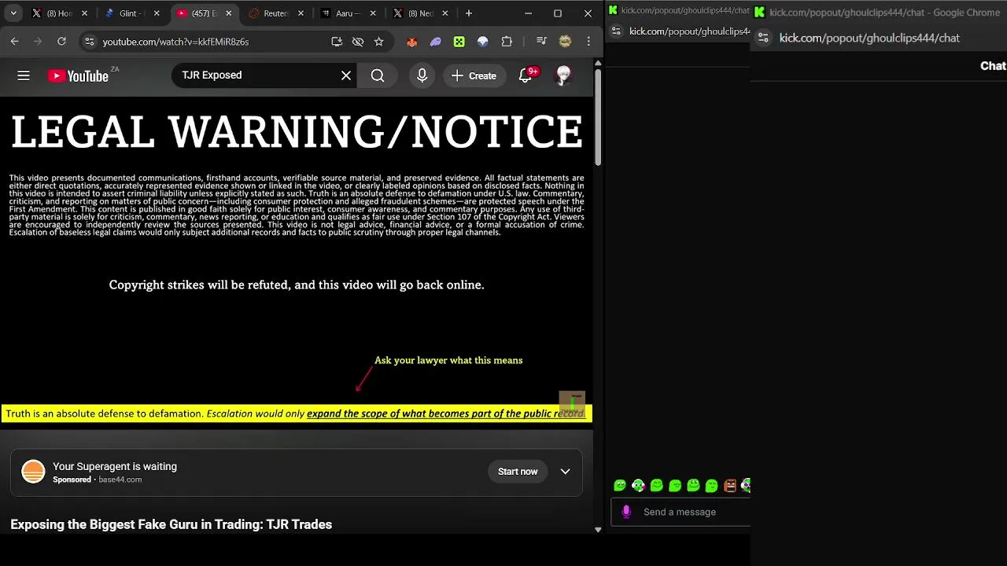Open the green dice extension icon
Viewport: 1007px width, 566px height.
pos(459,42)
